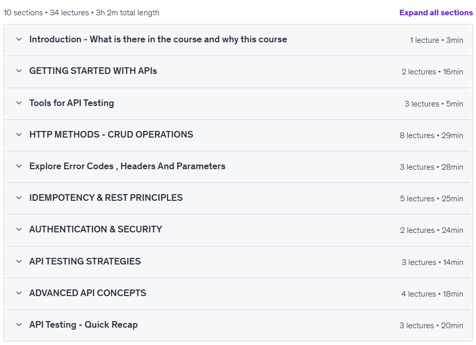Expand chevron beside GETTING STARTED WITH APIs
476x345 pixels.
coord(19,71)
